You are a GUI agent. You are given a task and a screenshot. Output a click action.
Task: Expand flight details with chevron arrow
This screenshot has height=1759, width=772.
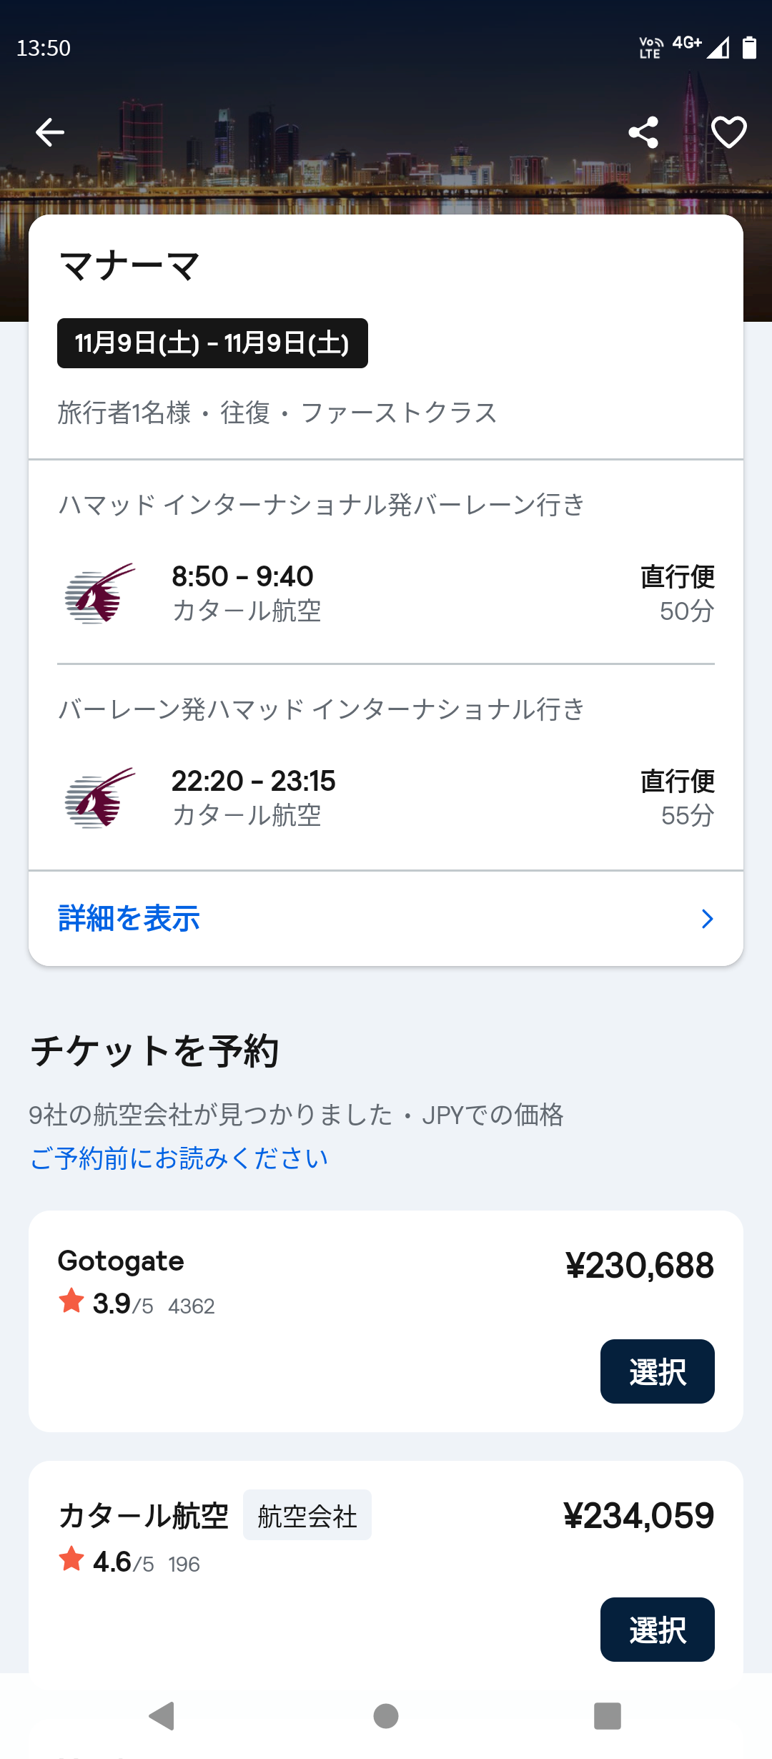(707, 919)
